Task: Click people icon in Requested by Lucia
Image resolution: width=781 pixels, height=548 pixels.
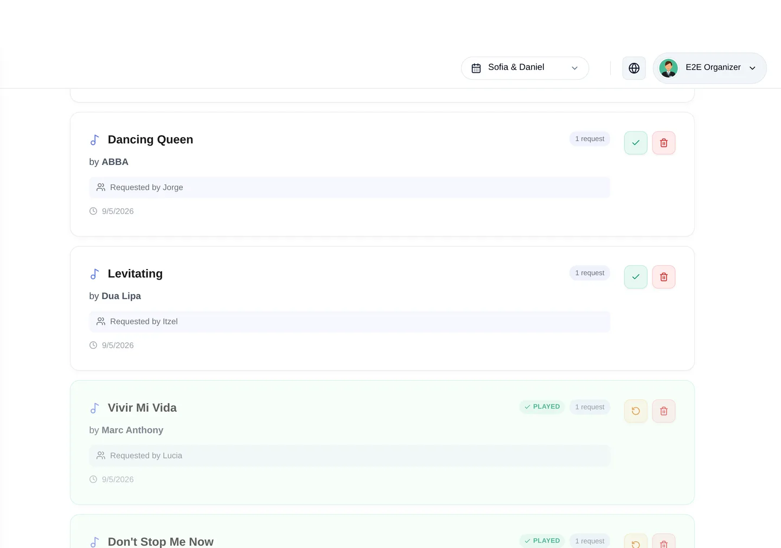Action: [x=101, y=455]
